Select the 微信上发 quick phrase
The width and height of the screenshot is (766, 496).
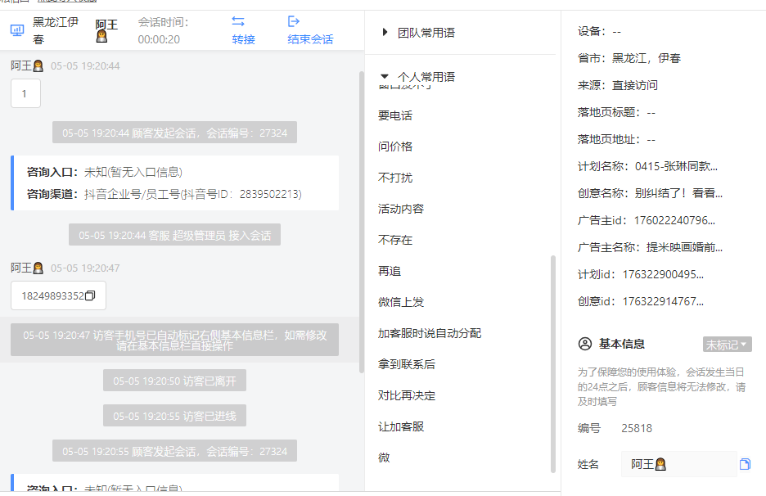[401, 302]
